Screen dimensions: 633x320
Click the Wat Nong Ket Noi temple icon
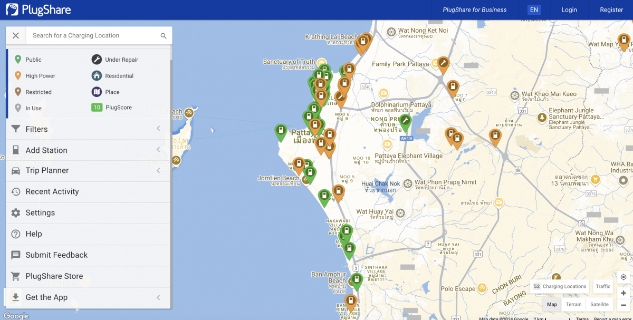(x=392, y=32)
